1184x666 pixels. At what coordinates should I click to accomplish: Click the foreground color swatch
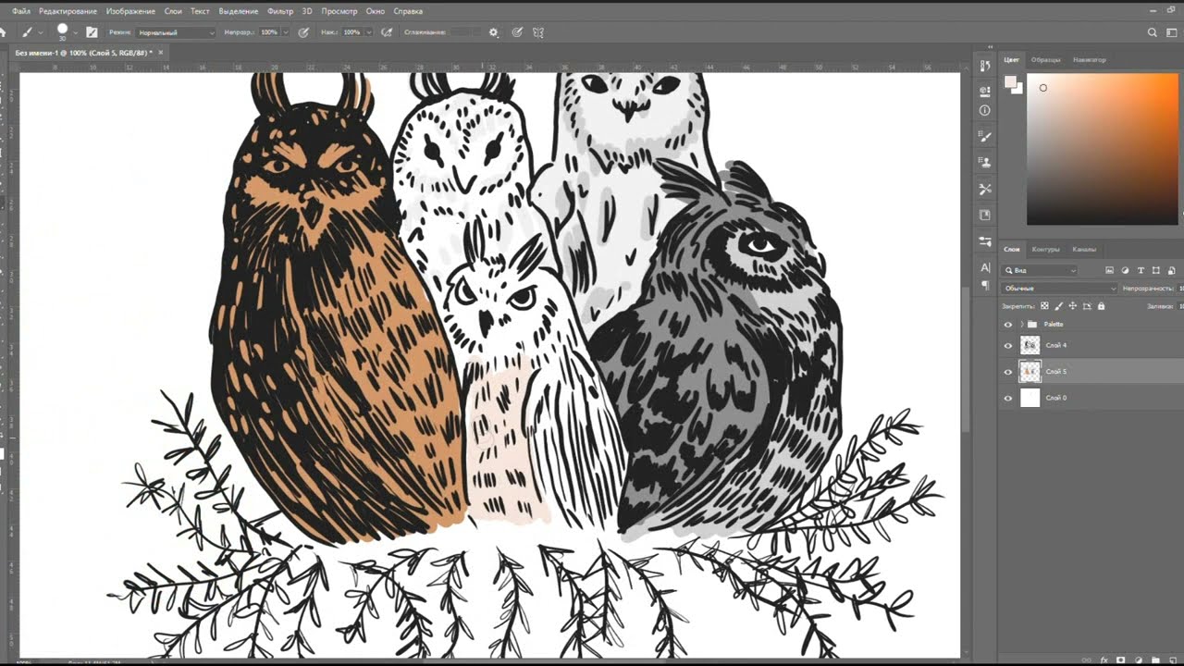pos(1011,83)
